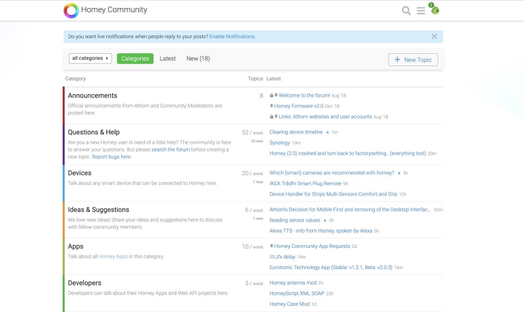Open the Homey Apps link
The width and height of the screenshot is (524, 312).
click(x=112, y=257)
